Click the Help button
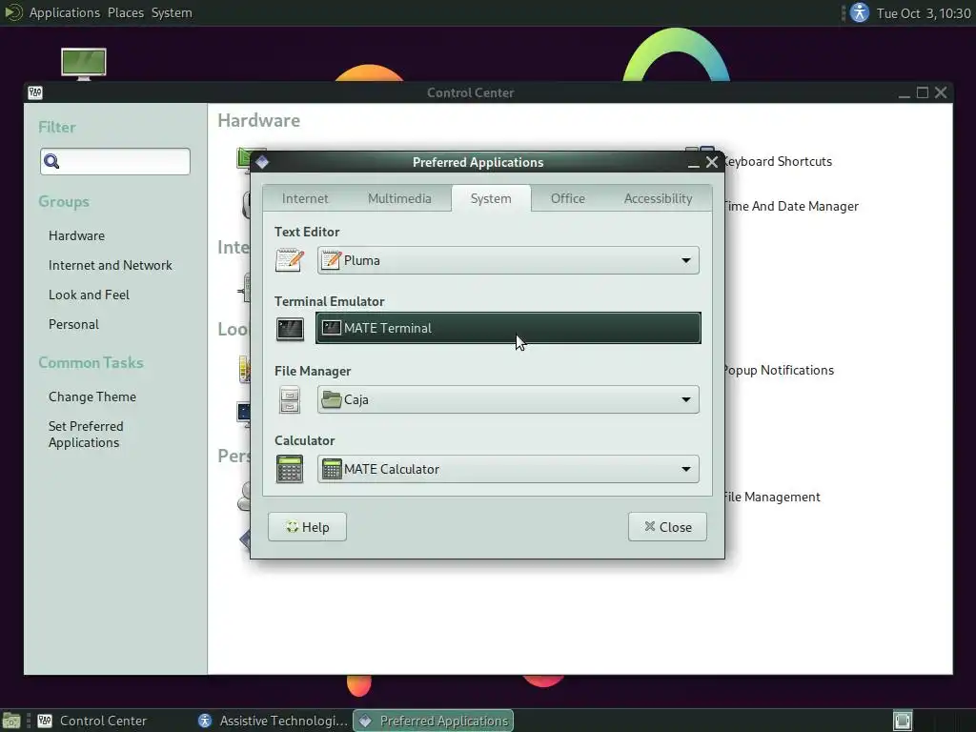Viewport: 976px width, 732px height. [x=307, y=527]
